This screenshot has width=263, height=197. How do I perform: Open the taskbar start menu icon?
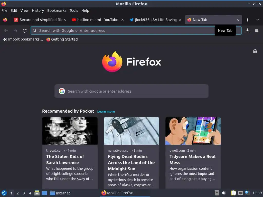coord(4,193)
